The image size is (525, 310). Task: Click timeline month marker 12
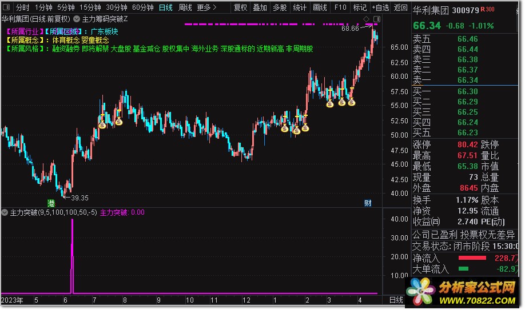pyautogui.click(x=246, y=300)
